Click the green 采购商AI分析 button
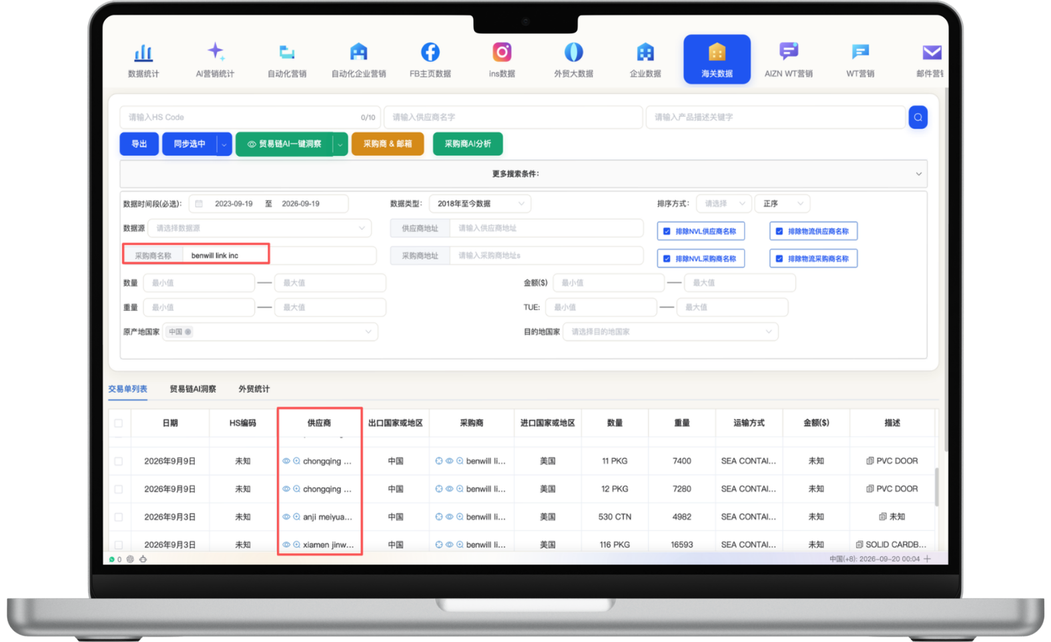 click(x=468, y=144)
